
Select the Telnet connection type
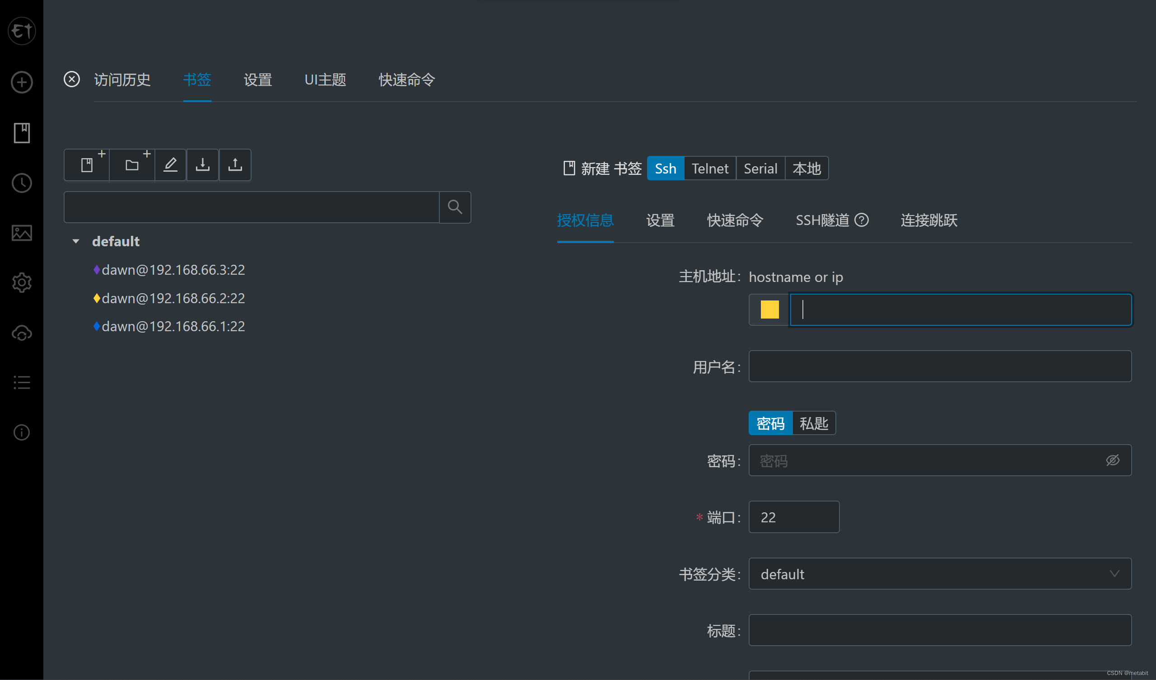(710, 169)
